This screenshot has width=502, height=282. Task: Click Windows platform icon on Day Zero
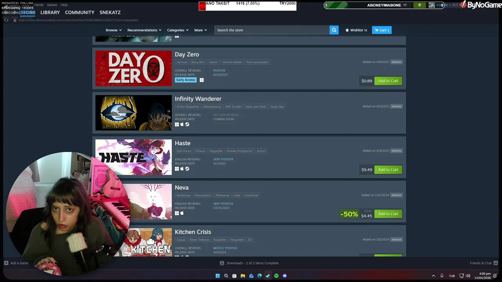click(202, 80)
